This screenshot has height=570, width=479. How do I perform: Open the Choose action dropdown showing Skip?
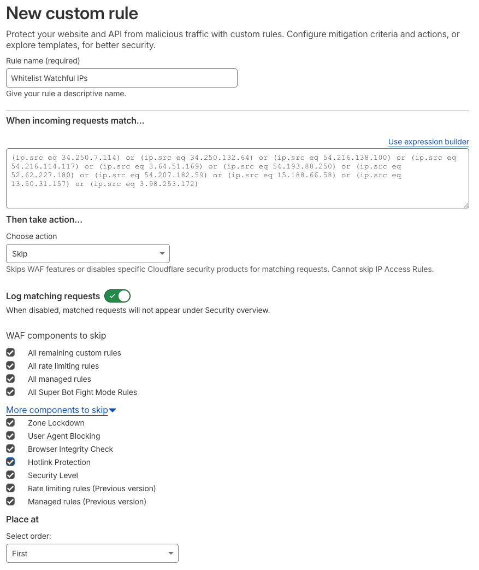pos(87,253)
